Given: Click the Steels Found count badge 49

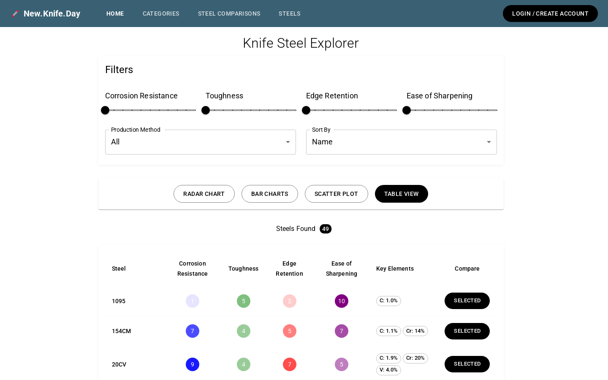Looking at the screenshot, I should click(326, 229).
